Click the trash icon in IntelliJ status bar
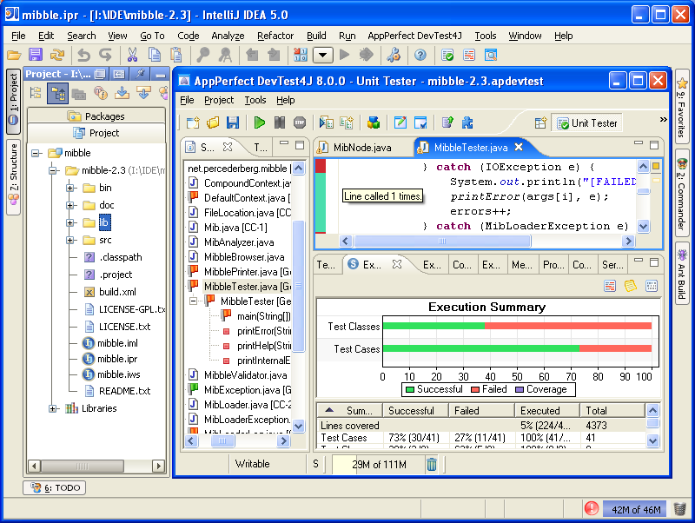The width and height of the screenshot is (695, 523). click(679, 509)
